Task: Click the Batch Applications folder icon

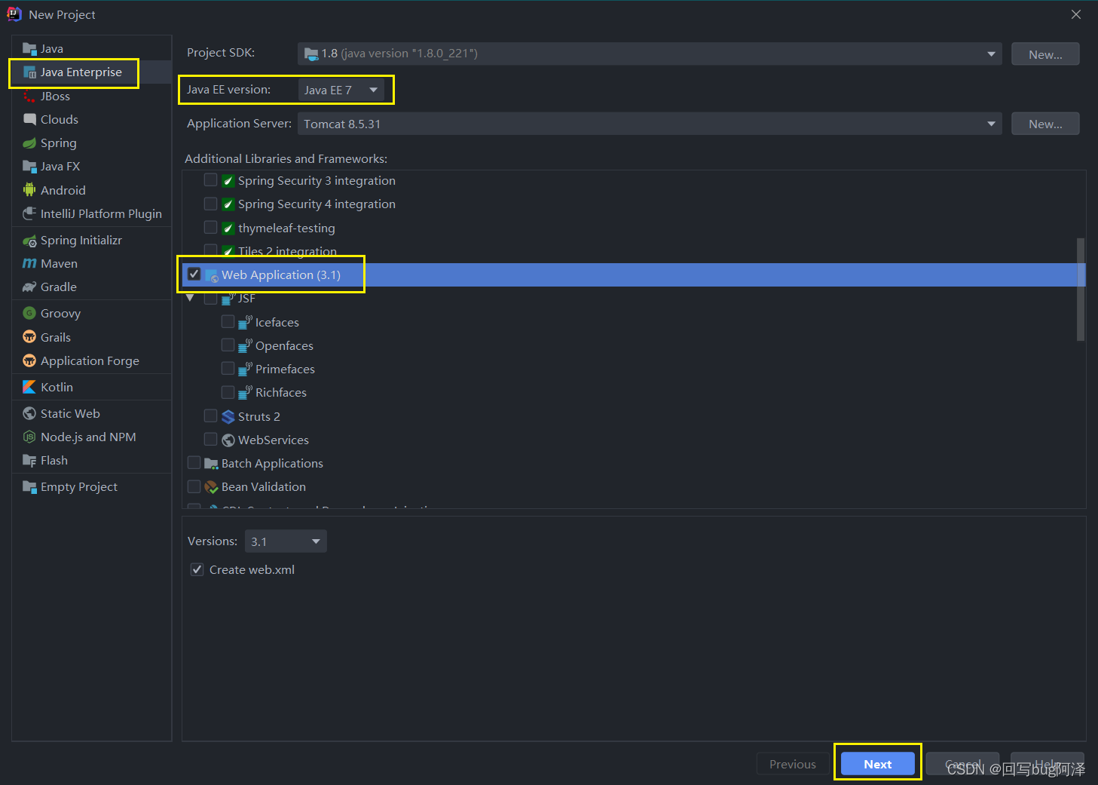Action: pos(211,464)
